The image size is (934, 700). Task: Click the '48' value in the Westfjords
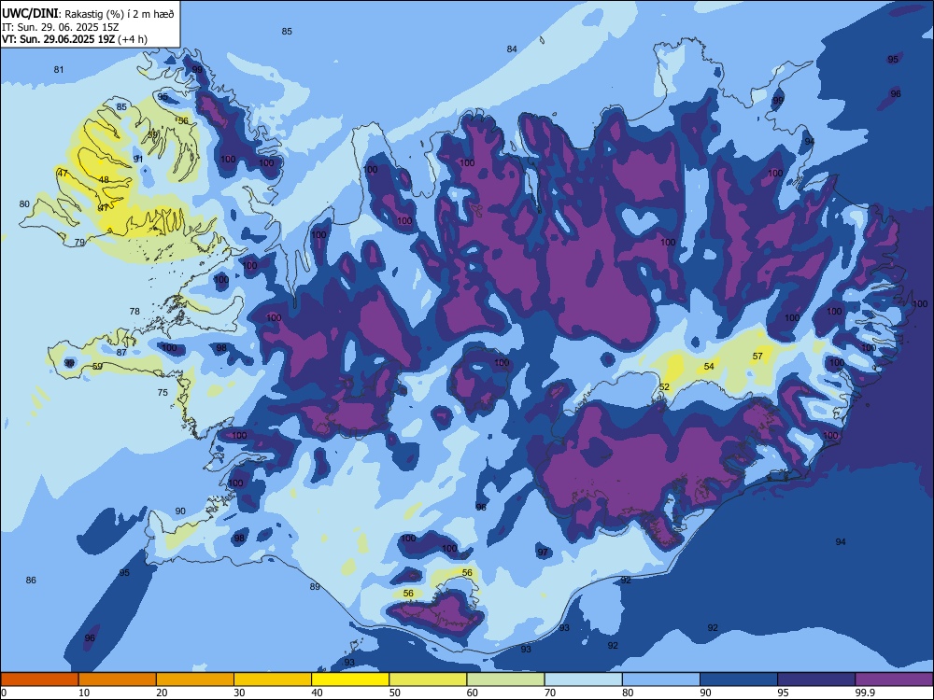tap(104, 179)
